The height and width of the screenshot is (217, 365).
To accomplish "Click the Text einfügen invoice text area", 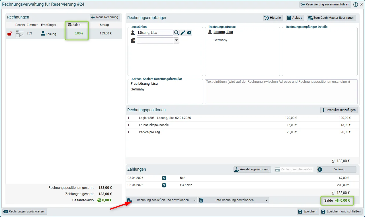I will [x=281, y=92].
